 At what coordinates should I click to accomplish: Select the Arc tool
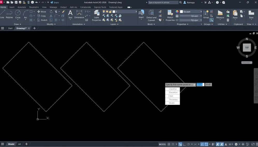[25, 14]
